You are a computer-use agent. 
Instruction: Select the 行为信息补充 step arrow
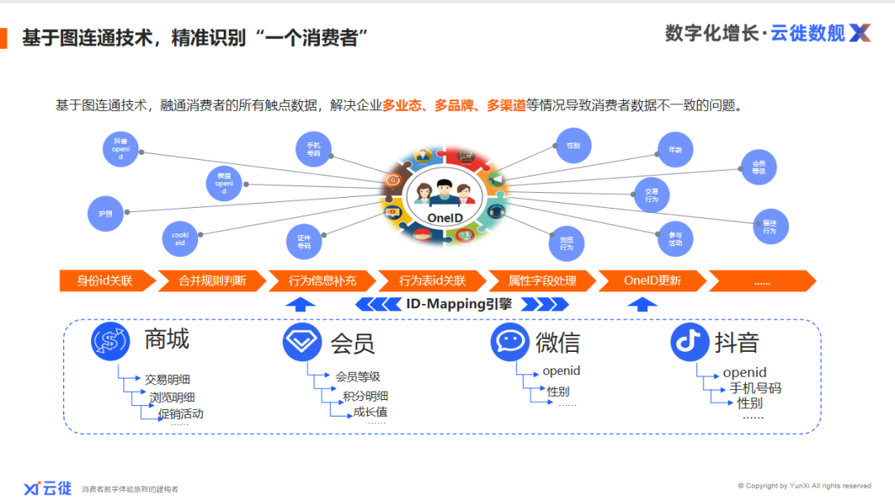coord(322,281)
